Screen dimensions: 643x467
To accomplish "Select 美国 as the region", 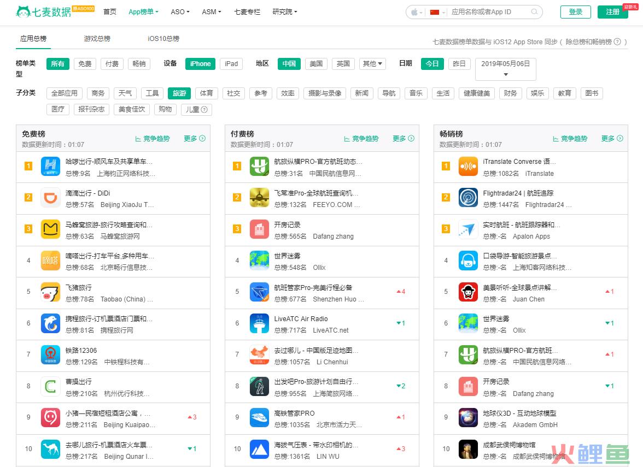I will (x=316, y=64).
